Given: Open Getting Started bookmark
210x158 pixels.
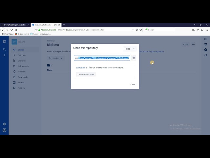Looking at the screenshot, I should point(22,34).
